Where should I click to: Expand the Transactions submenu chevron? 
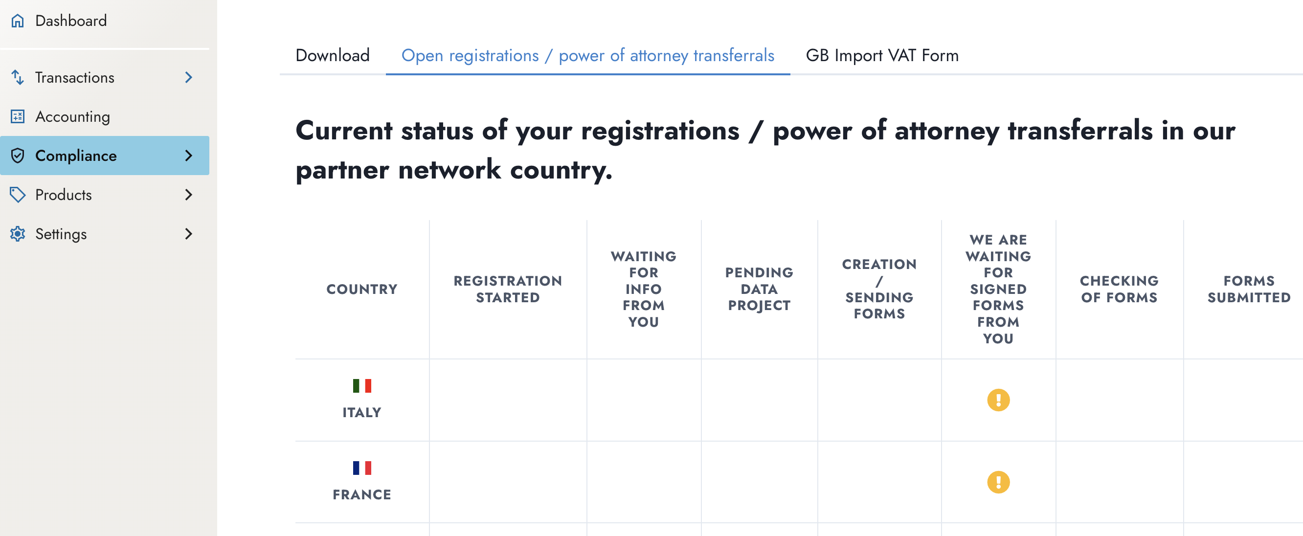(x=189, y=77)
